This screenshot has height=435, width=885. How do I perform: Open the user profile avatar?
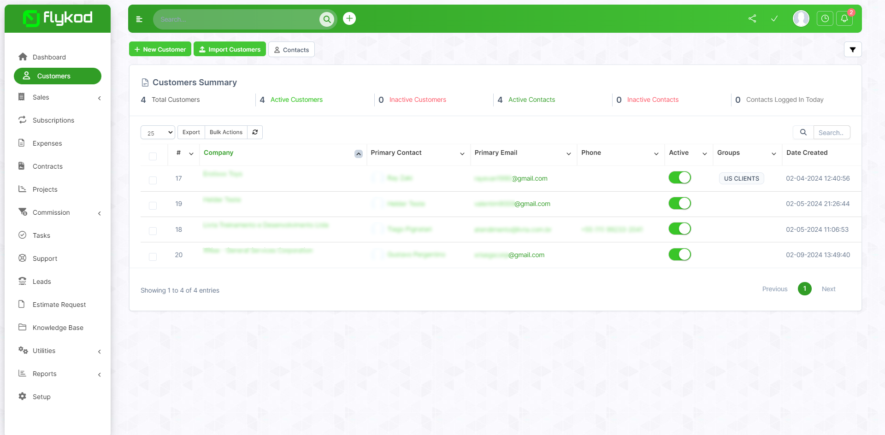coord(801,18)
